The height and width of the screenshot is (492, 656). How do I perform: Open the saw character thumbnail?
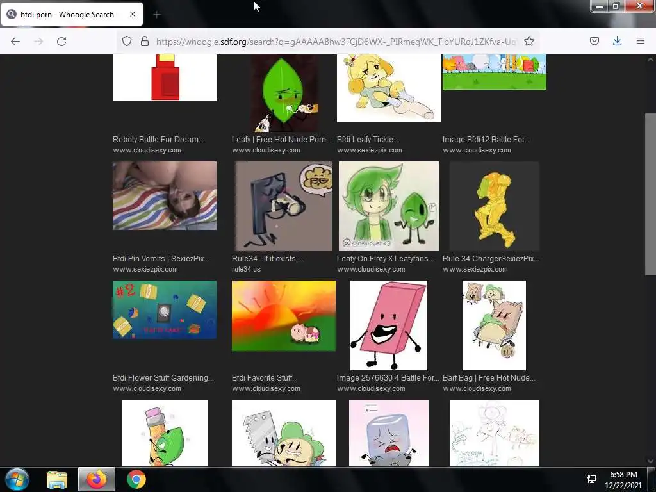click(x=284, y=433)
